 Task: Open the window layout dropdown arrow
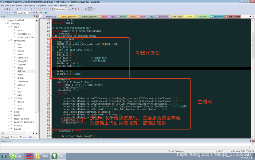coord(91,9)
